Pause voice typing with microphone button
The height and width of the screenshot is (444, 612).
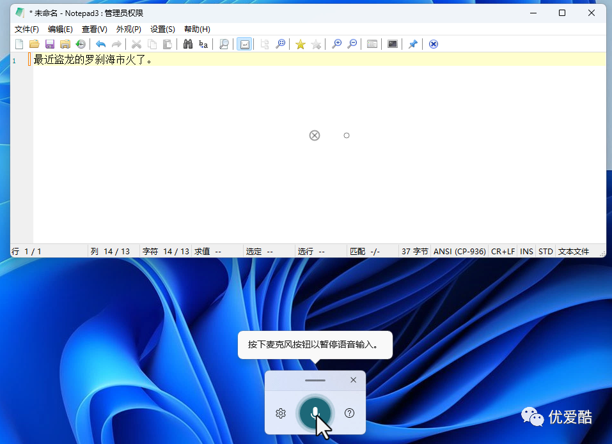(315, 413)
